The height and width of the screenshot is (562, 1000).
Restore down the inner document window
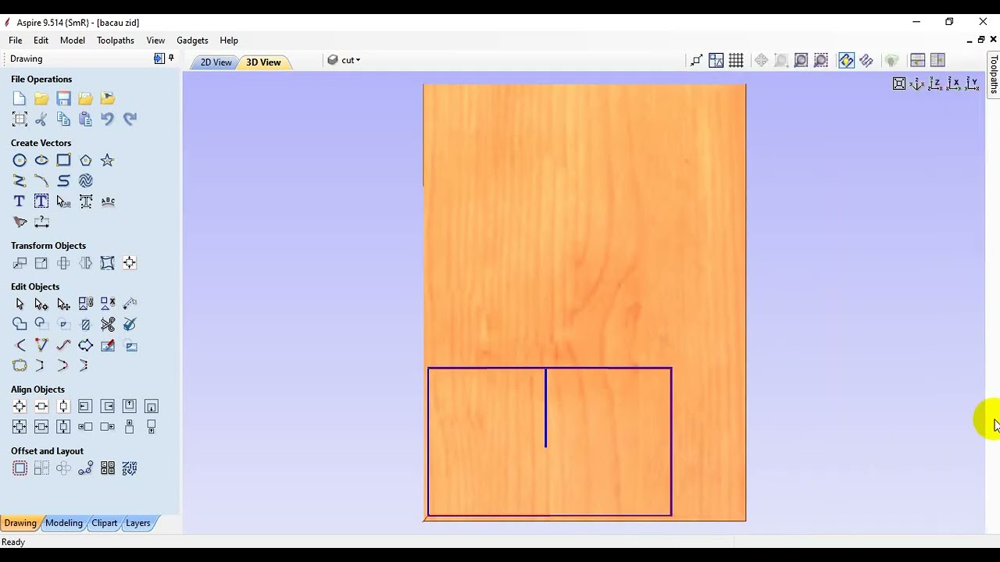click(x=981, y=40)
